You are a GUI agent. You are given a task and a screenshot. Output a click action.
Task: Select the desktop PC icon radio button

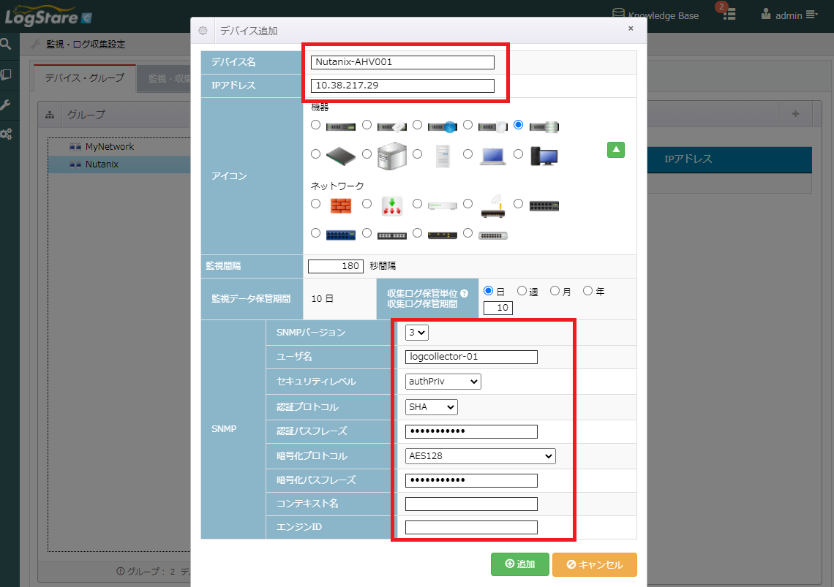click(518, 154)
